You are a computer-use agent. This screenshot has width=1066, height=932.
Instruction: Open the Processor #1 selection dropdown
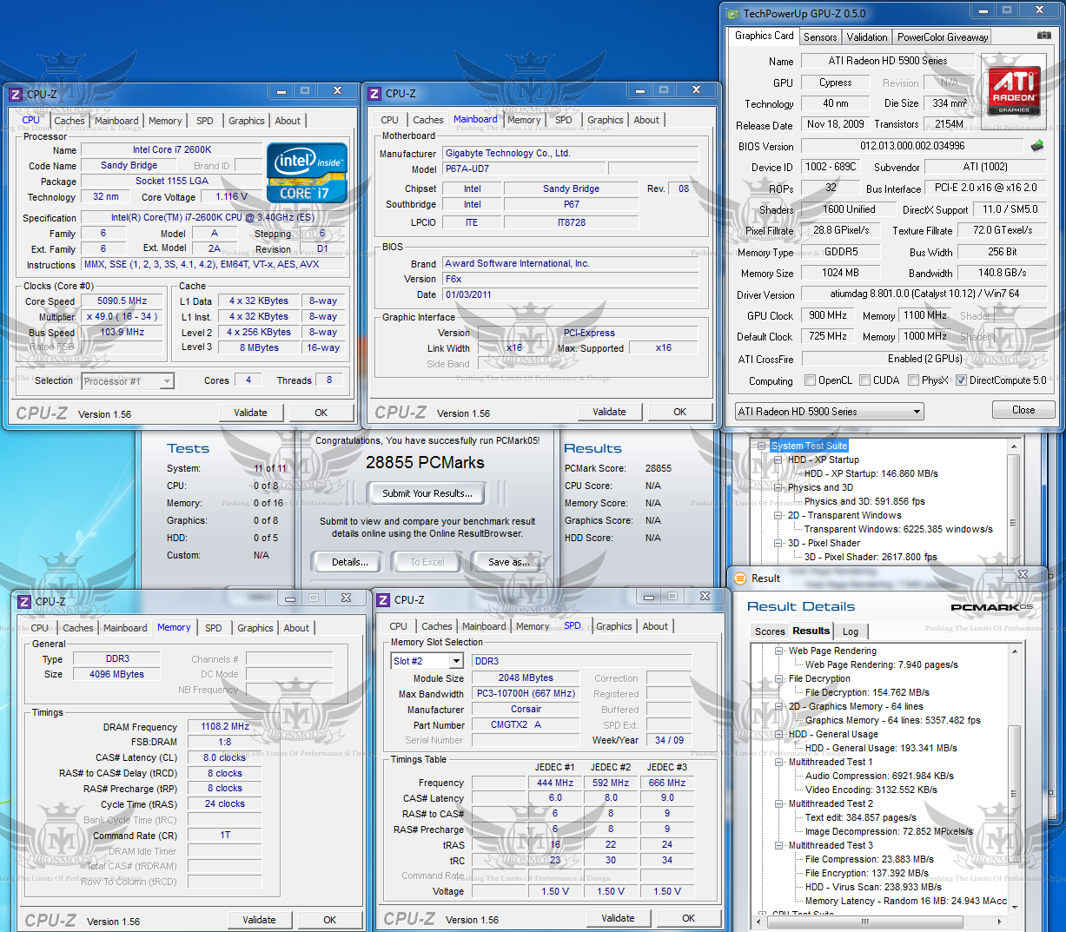128,380
